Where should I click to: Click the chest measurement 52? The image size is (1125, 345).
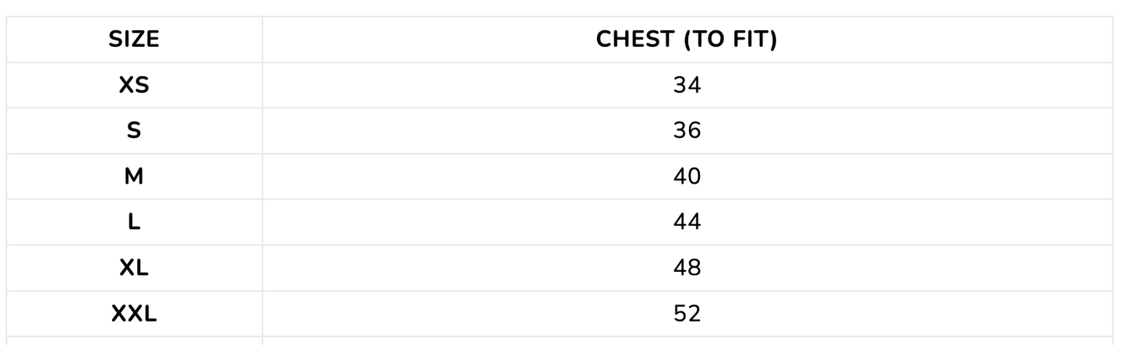coord(687,314)
